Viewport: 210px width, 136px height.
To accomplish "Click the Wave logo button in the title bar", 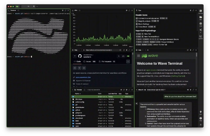I will pos(17,6).
